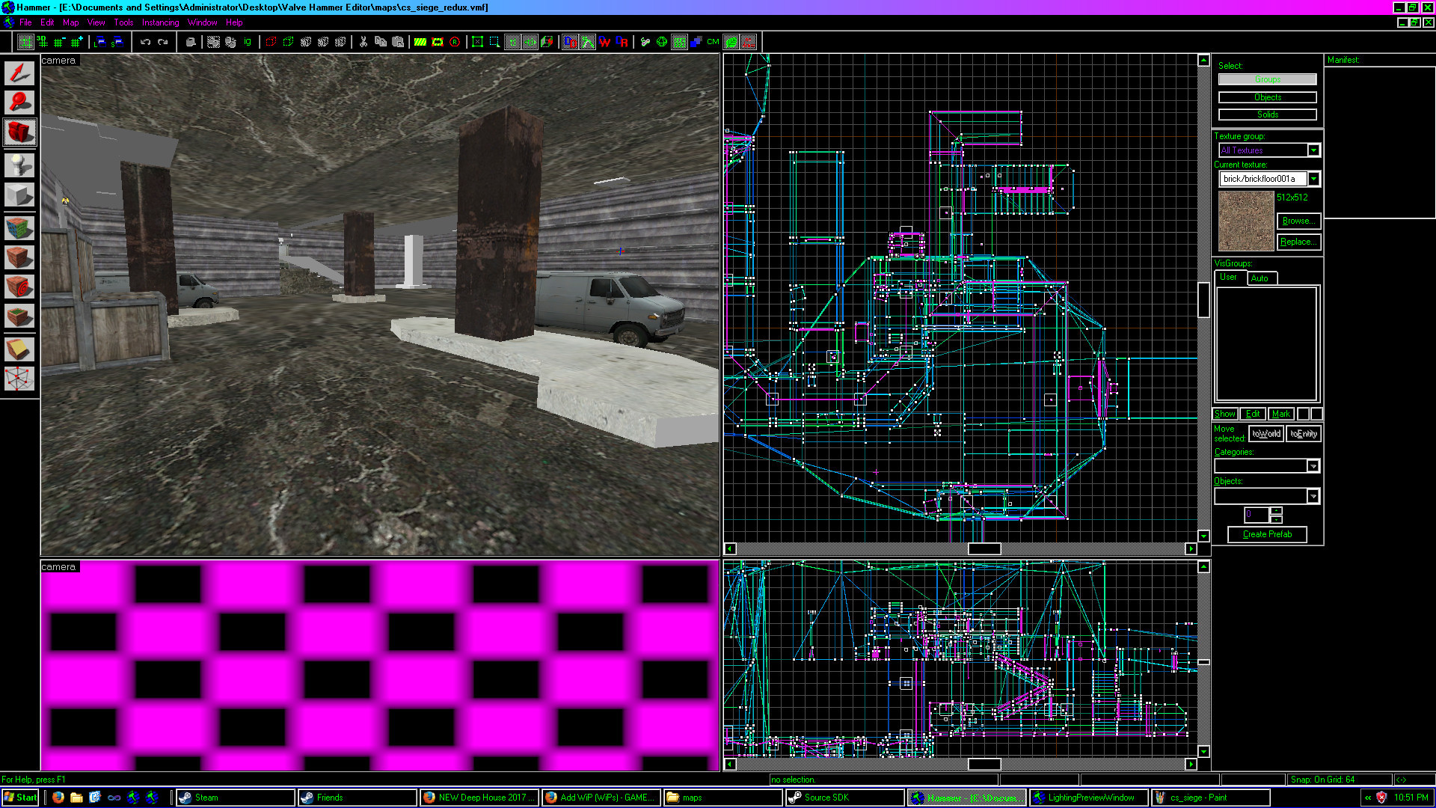Image resolution: width=1436 pixels, height=808 pixels.
Task: Switch to the User VisGroups tab
Action: click(x=1228, y=278)
